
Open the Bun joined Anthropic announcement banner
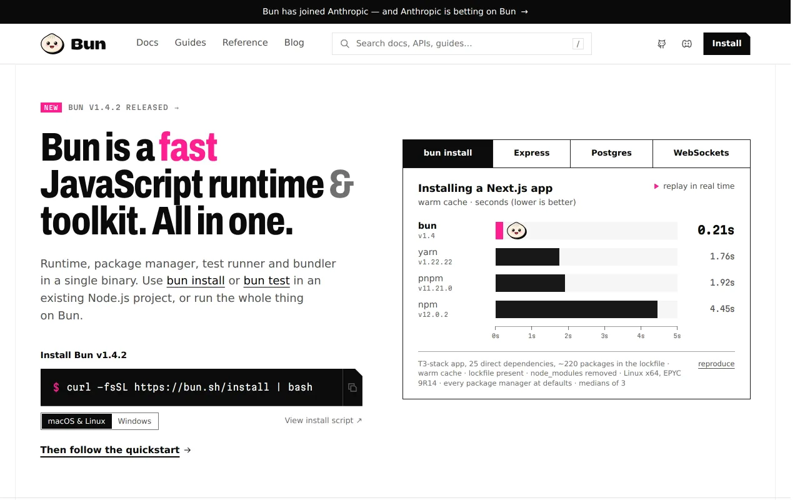pos(395,11)
